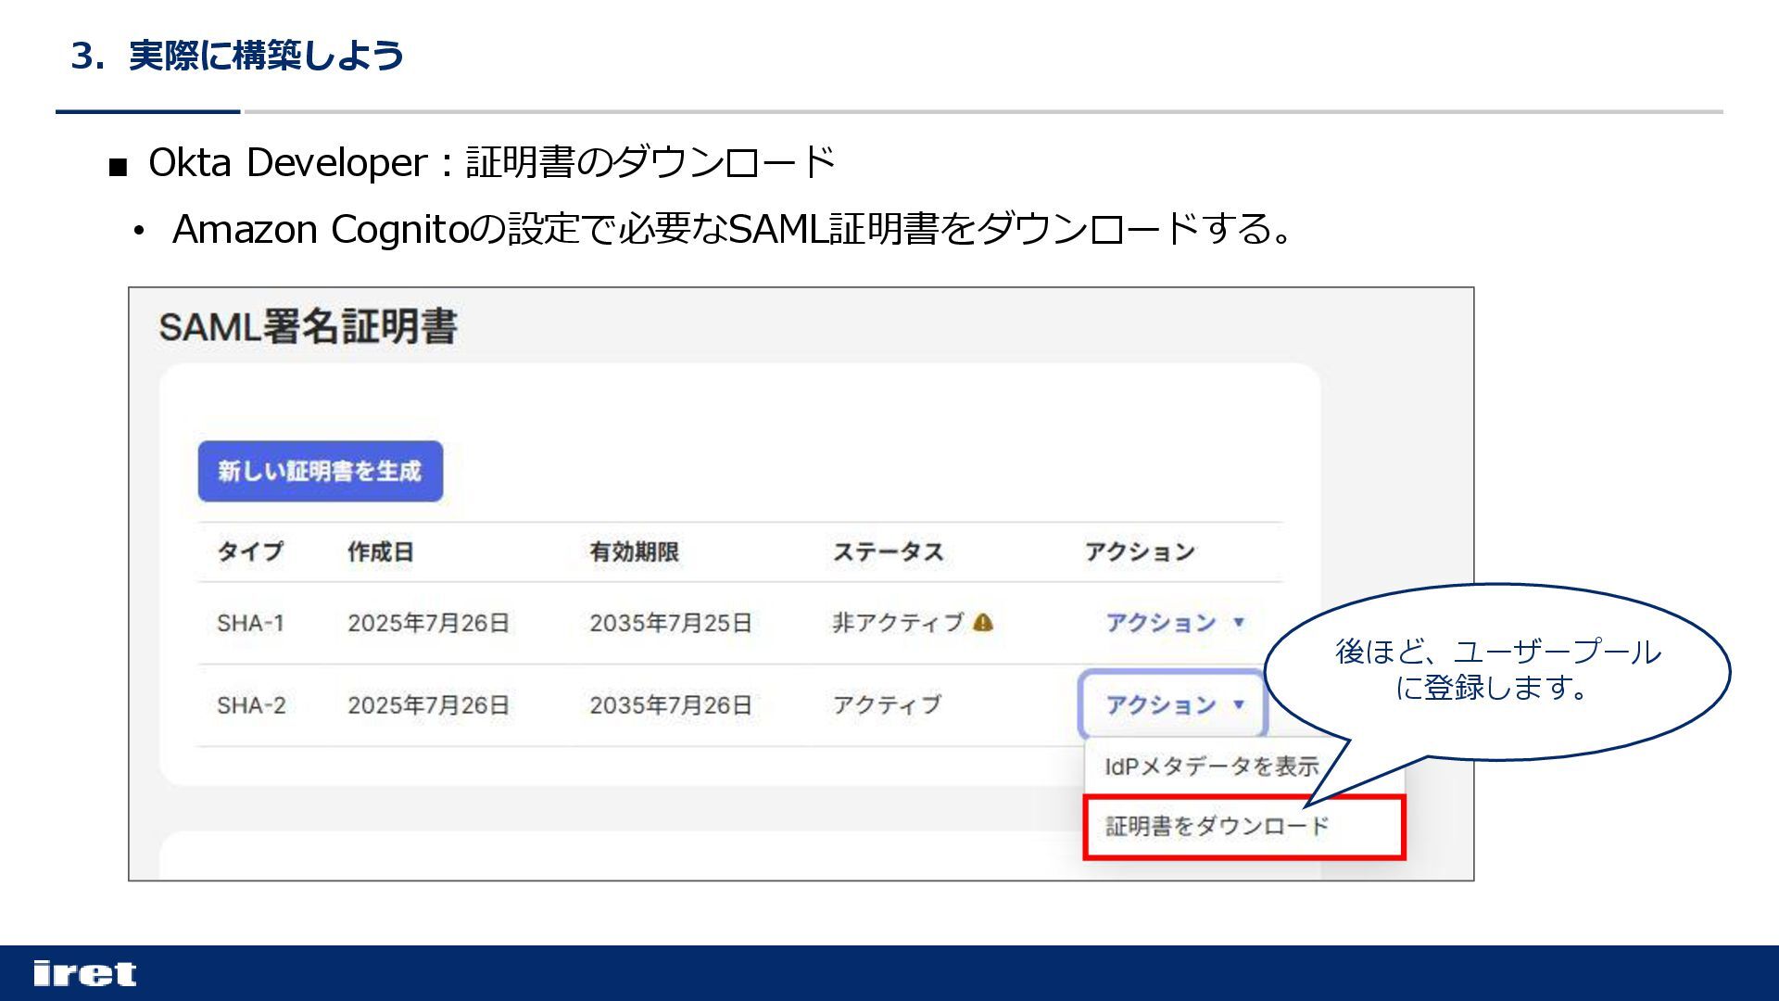Click the 有効期限 column header

[x=634, y=551]
